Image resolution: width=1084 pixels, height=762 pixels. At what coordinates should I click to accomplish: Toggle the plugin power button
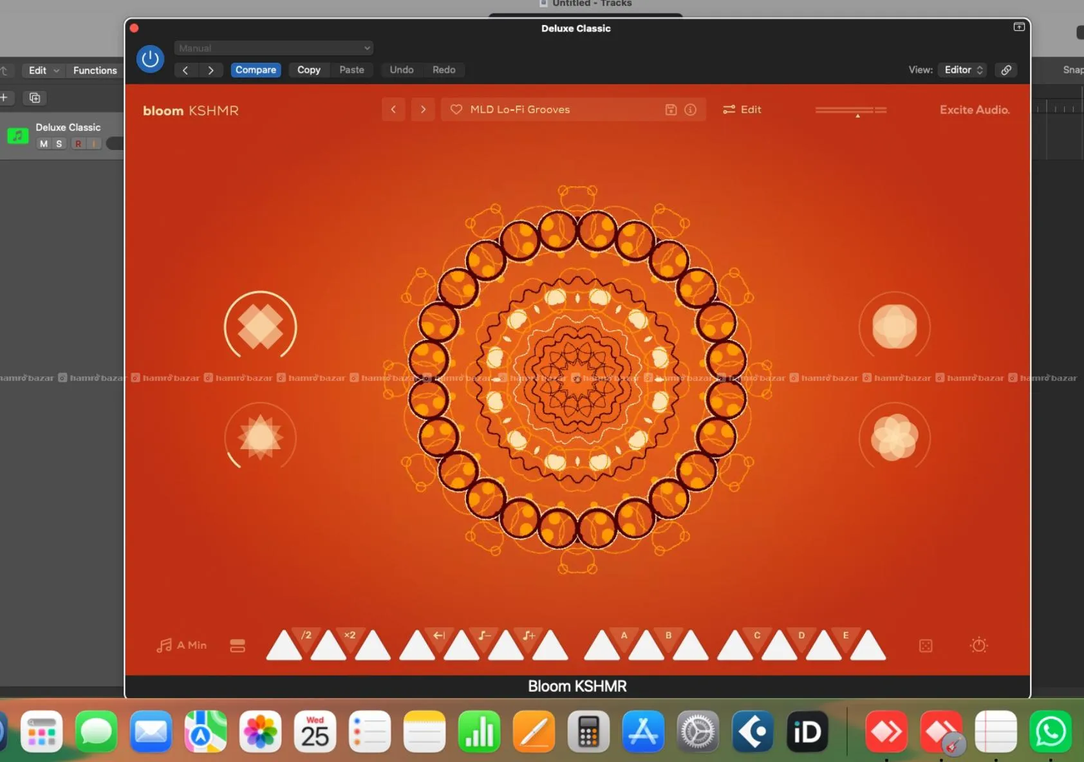tap(150, 59)
